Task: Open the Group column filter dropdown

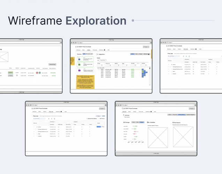Action: point(100,65)
